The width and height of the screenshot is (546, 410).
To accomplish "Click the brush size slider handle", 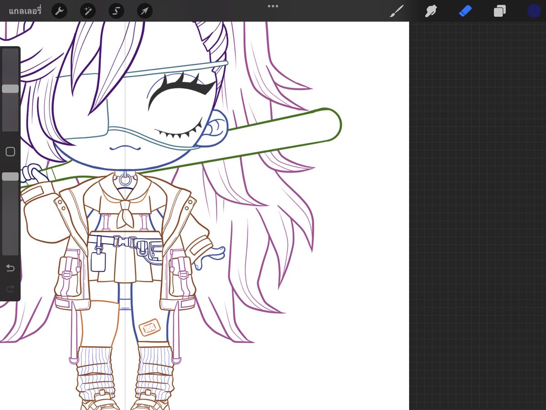I will click(x=10, y=89).
